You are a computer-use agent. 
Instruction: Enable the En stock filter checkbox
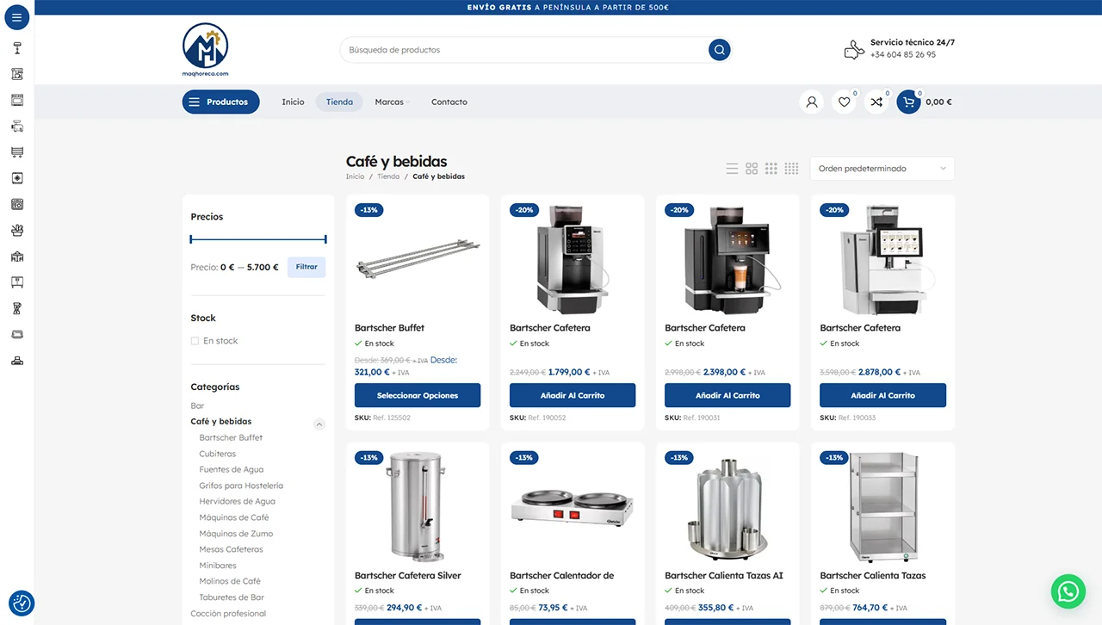tap(195, 341)
